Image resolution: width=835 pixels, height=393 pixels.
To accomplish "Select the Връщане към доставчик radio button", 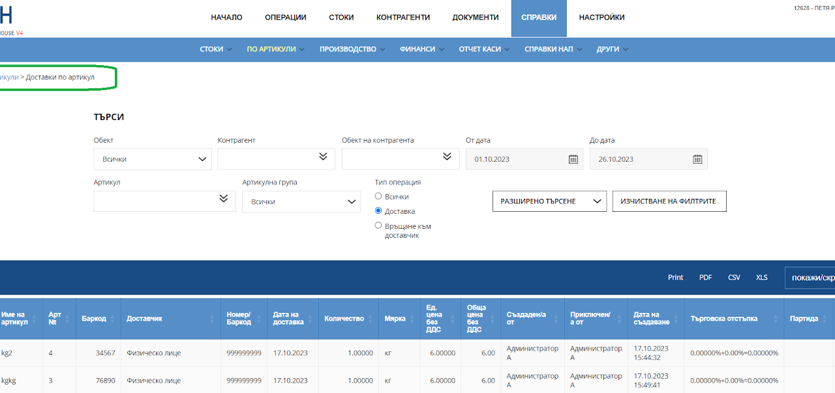I will 378,226.
